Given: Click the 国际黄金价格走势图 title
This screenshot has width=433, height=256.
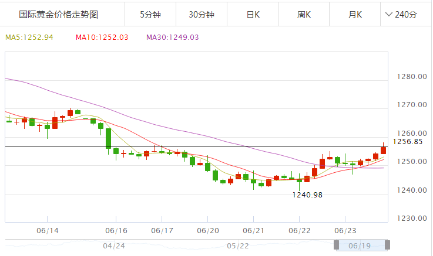Looking at the screenshot, I should (x=58, y=15).
